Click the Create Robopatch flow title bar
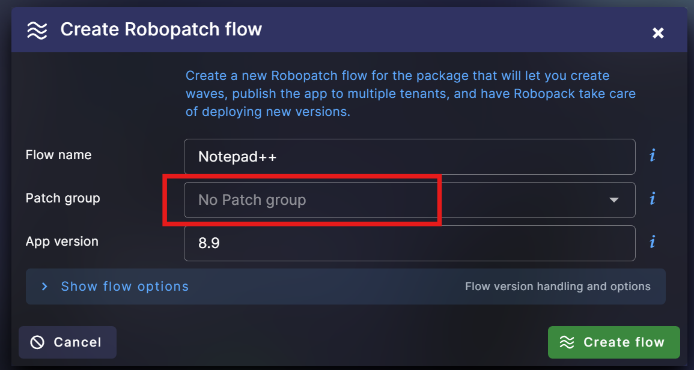The height and width of the screenshot is (370, 694). (161, 29)
